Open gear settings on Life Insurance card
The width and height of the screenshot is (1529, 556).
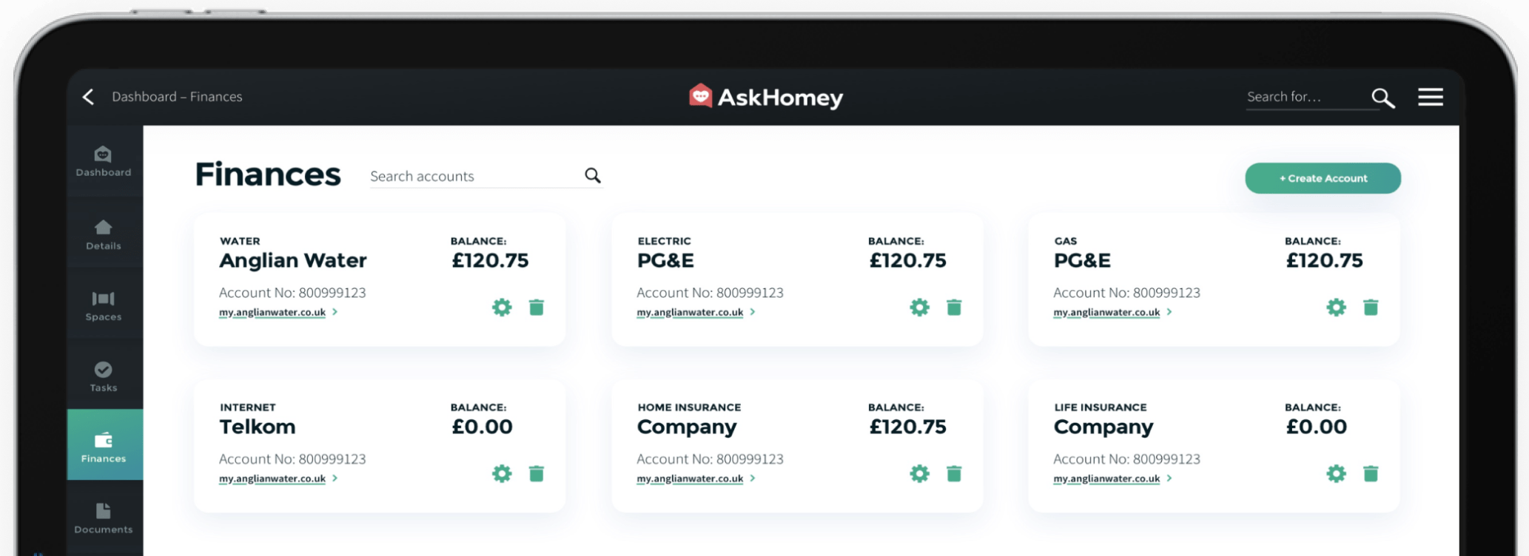(x=1336, y=474)
